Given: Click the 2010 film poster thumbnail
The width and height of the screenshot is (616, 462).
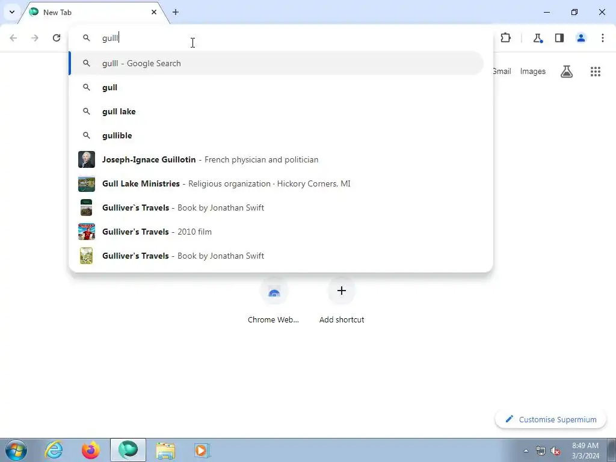Looking at the screenshot, I should [87, 232].
